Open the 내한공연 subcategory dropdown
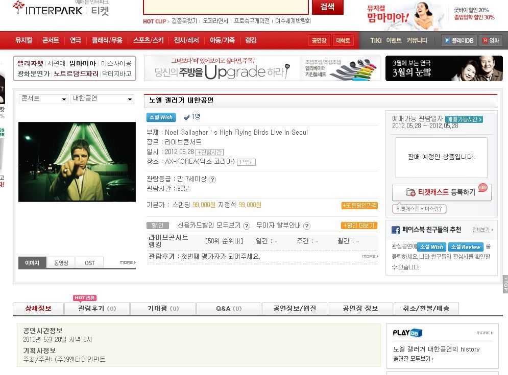Image resolution: width=508 pixels, height=375 pixels. point(103,98)
